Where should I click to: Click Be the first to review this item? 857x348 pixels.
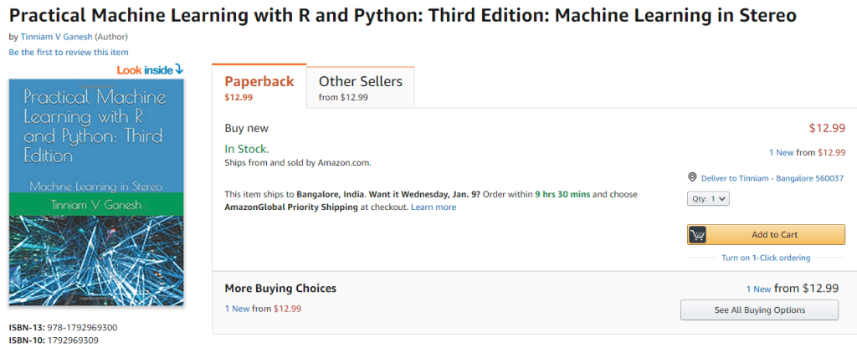point(69,52)
